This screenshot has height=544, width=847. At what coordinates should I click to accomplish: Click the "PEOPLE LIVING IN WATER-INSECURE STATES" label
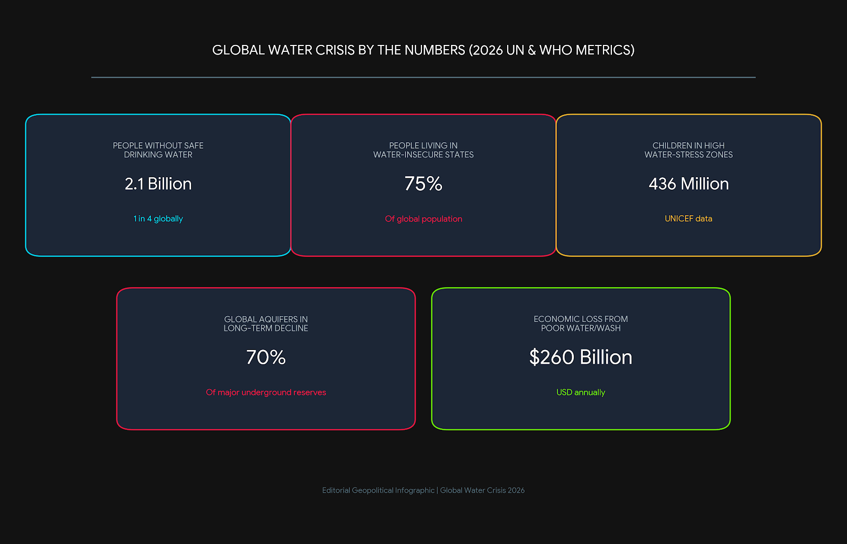pyautogui.click(x=424, y=150)
